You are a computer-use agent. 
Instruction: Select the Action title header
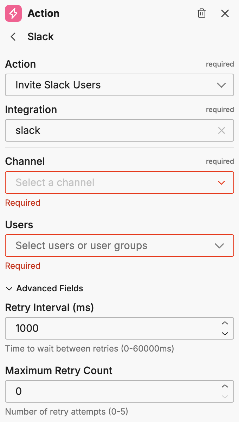click(x=43, y=13)
